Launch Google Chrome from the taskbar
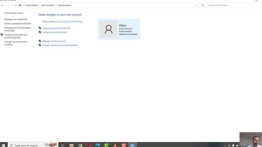262x147 pixels. pyautogui.click(x=80, y=145)
